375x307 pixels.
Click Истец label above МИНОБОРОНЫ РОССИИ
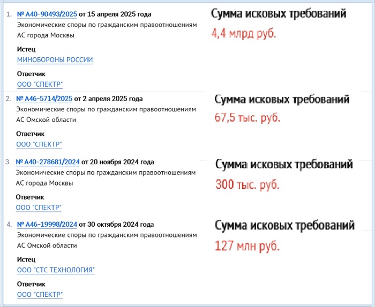[x=26, y=49]
